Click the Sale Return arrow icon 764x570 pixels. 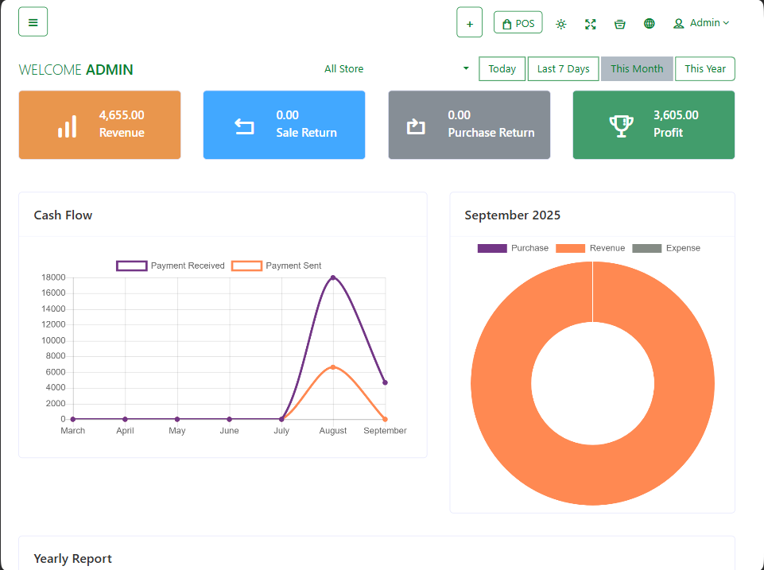(244, 126)
